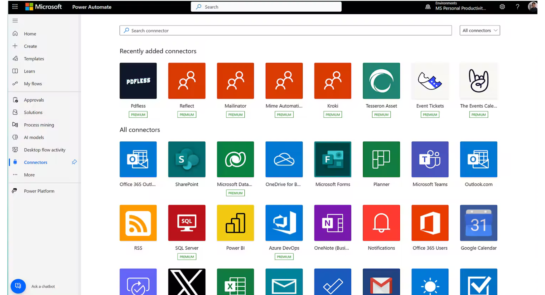Open the settings gear icon
The width and height of the screenshot is (545, 295).
502,7
